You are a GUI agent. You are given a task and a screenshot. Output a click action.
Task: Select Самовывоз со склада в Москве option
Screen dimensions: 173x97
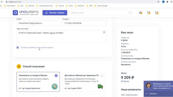coord(38,82)
